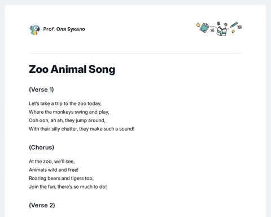
Task: Click the lightbulb icon beside the notepad
Action: coord(198,25)
